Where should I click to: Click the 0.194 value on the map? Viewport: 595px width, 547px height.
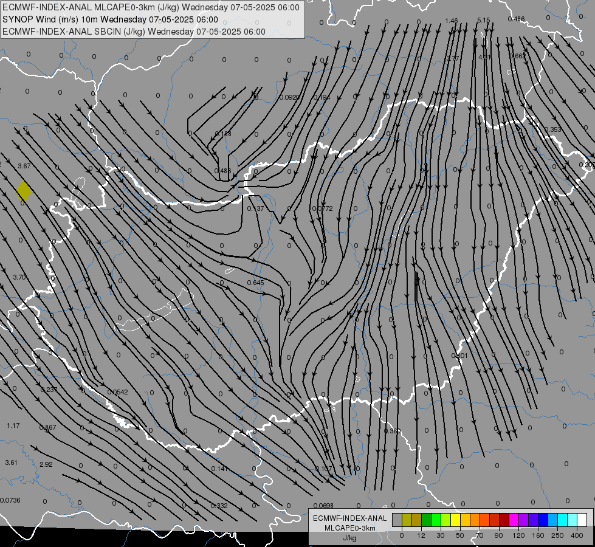pyautogui.click(x=322, y=97)
